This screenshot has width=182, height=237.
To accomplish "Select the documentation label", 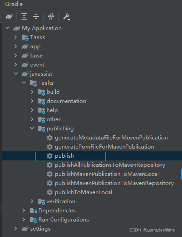I will click(x=67, y=101).
